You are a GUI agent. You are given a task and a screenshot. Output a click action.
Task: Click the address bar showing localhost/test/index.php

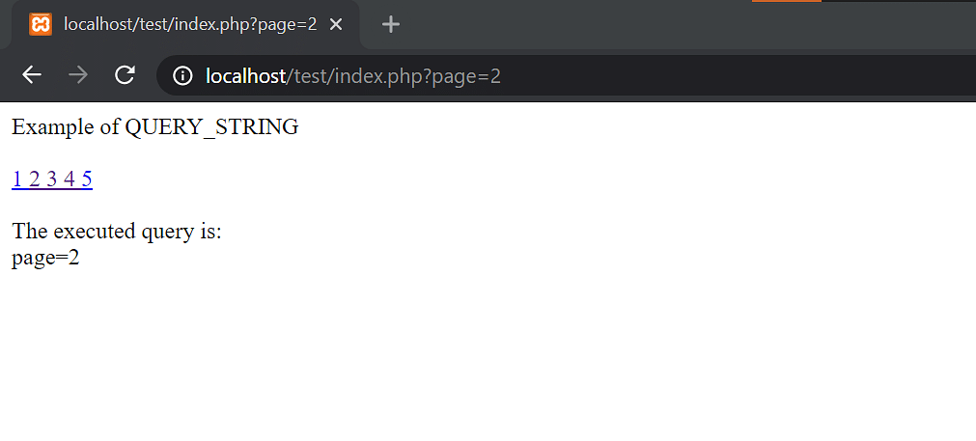coord(676,75)
